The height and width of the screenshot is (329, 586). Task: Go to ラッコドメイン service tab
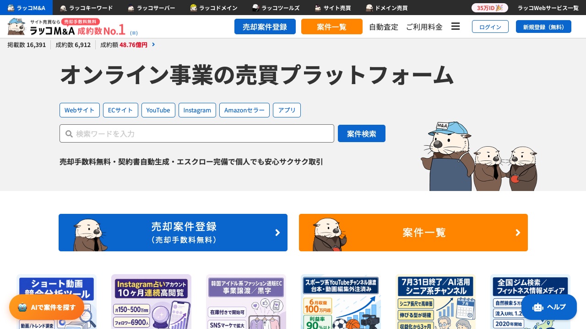pos(213,8)
